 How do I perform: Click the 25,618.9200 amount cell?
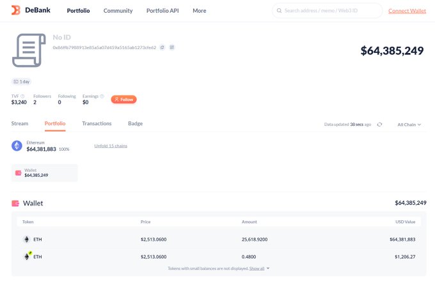(255, 239)
